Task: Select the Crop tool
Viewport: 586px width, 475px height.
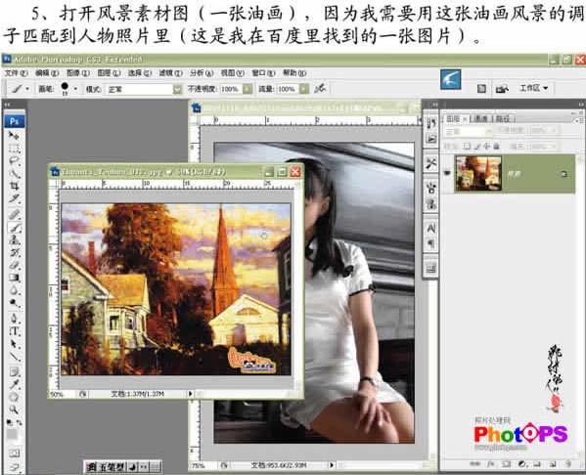Action: [14, 186]
